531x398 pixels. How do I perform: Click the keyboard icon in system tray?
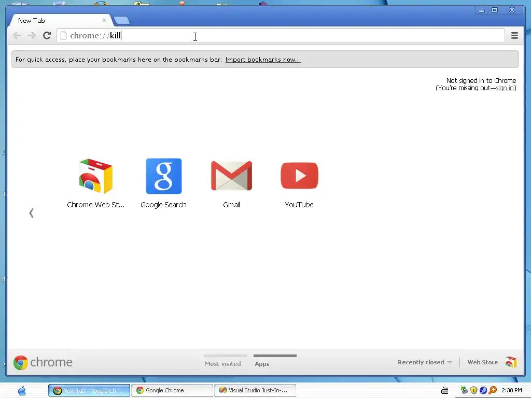coord(444,391)
